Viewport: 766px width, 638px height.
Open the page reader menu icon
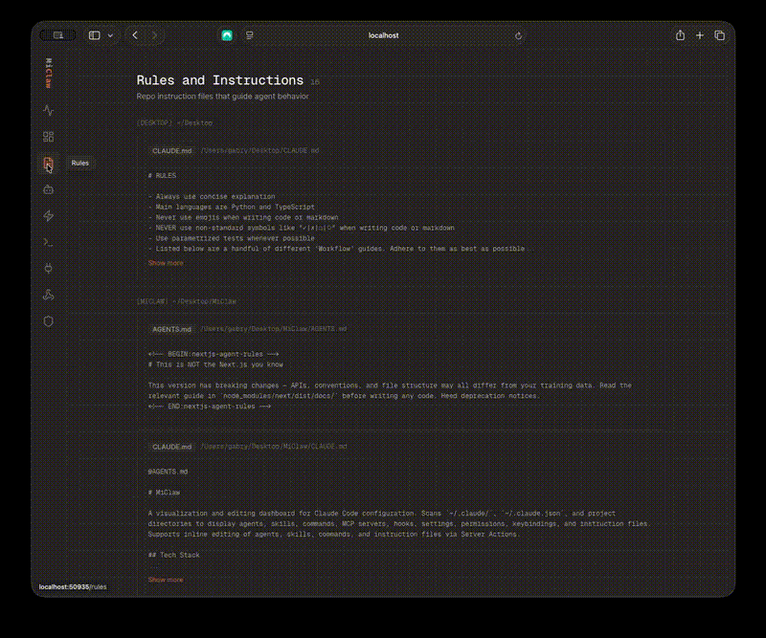250,35
